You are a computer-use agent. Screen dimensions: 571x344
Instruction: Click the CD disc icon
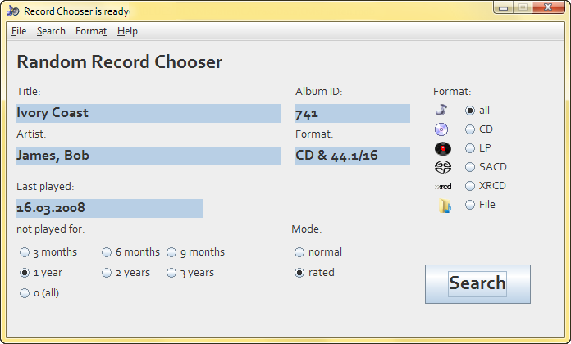[441, 129]
